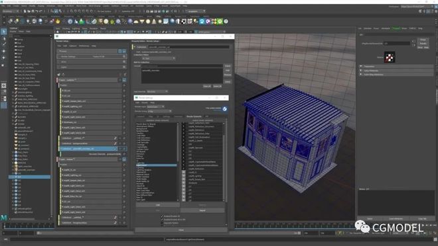This screenshot has width=438, height=246.
Task: Click the flame icon on the shelf
Action: (58, 21)
